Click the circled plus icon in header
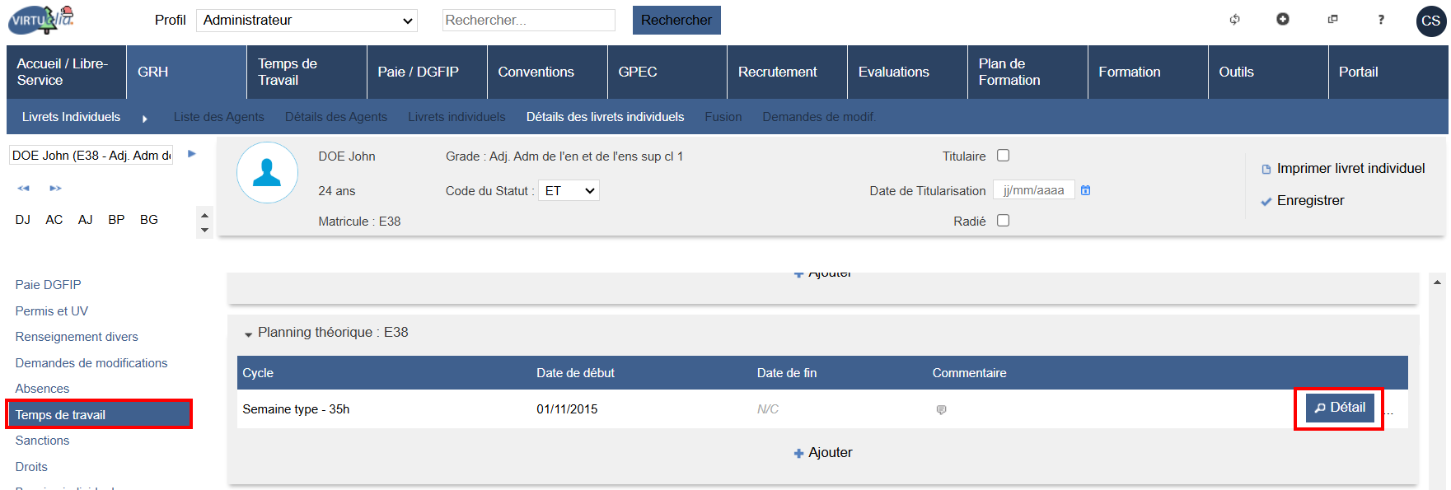Screen dimensions: 1451x490 coord(1283,19)
